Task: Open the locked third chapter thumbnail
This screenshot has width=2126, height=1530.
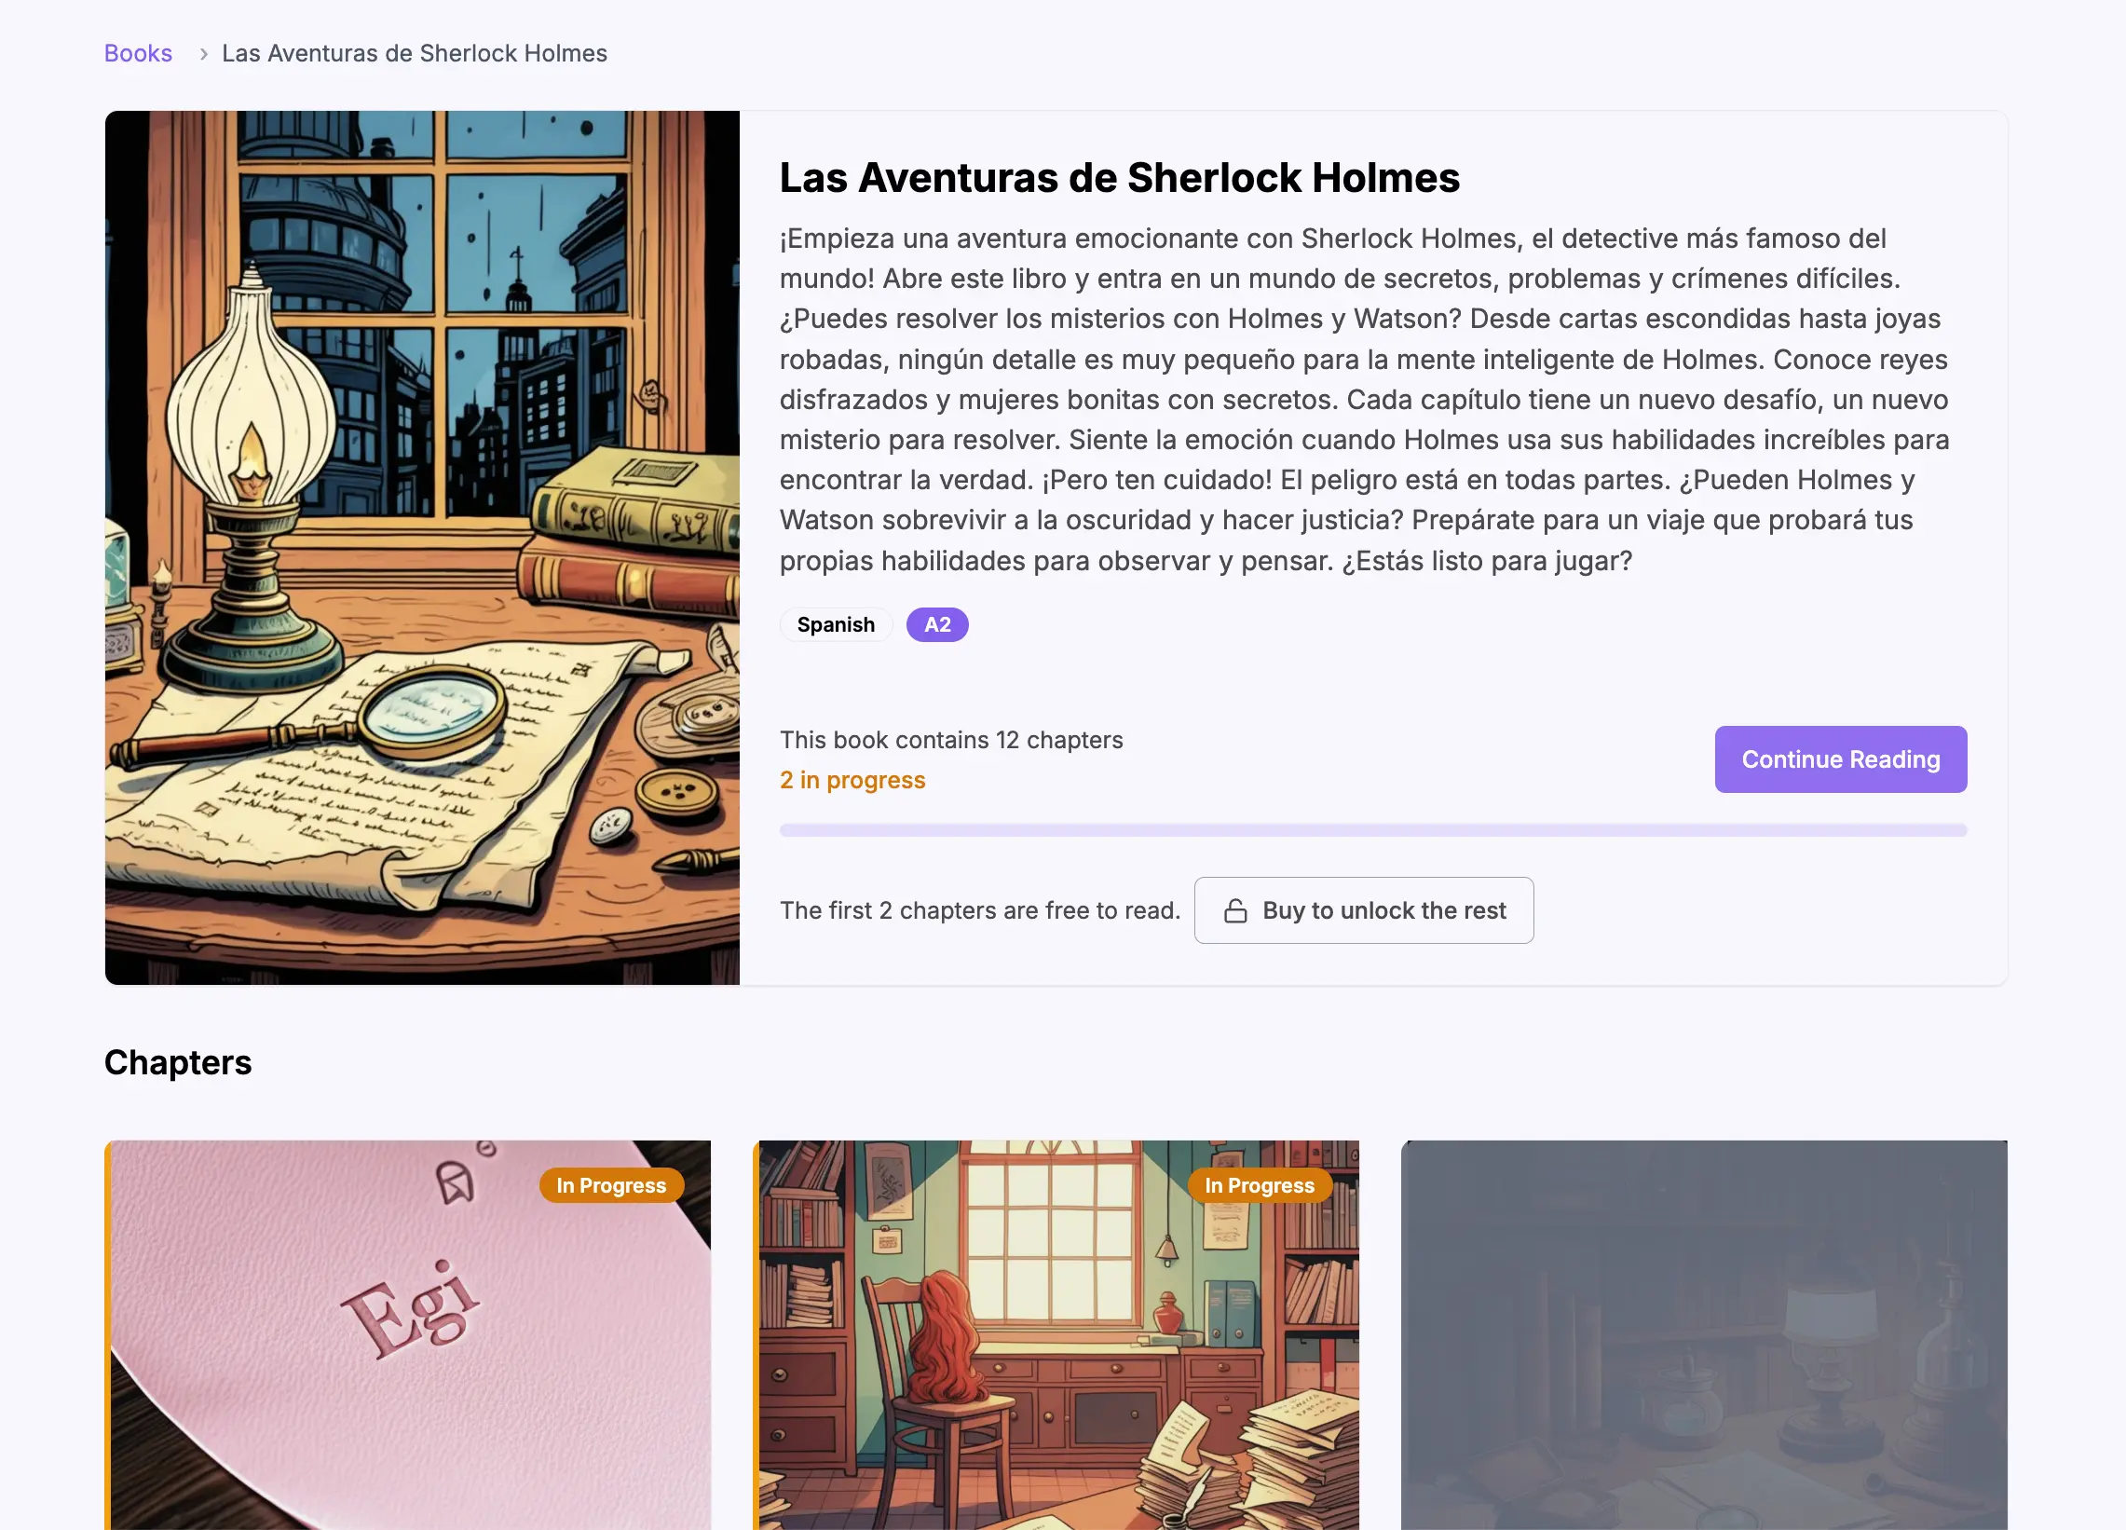Action: 1703,1334
